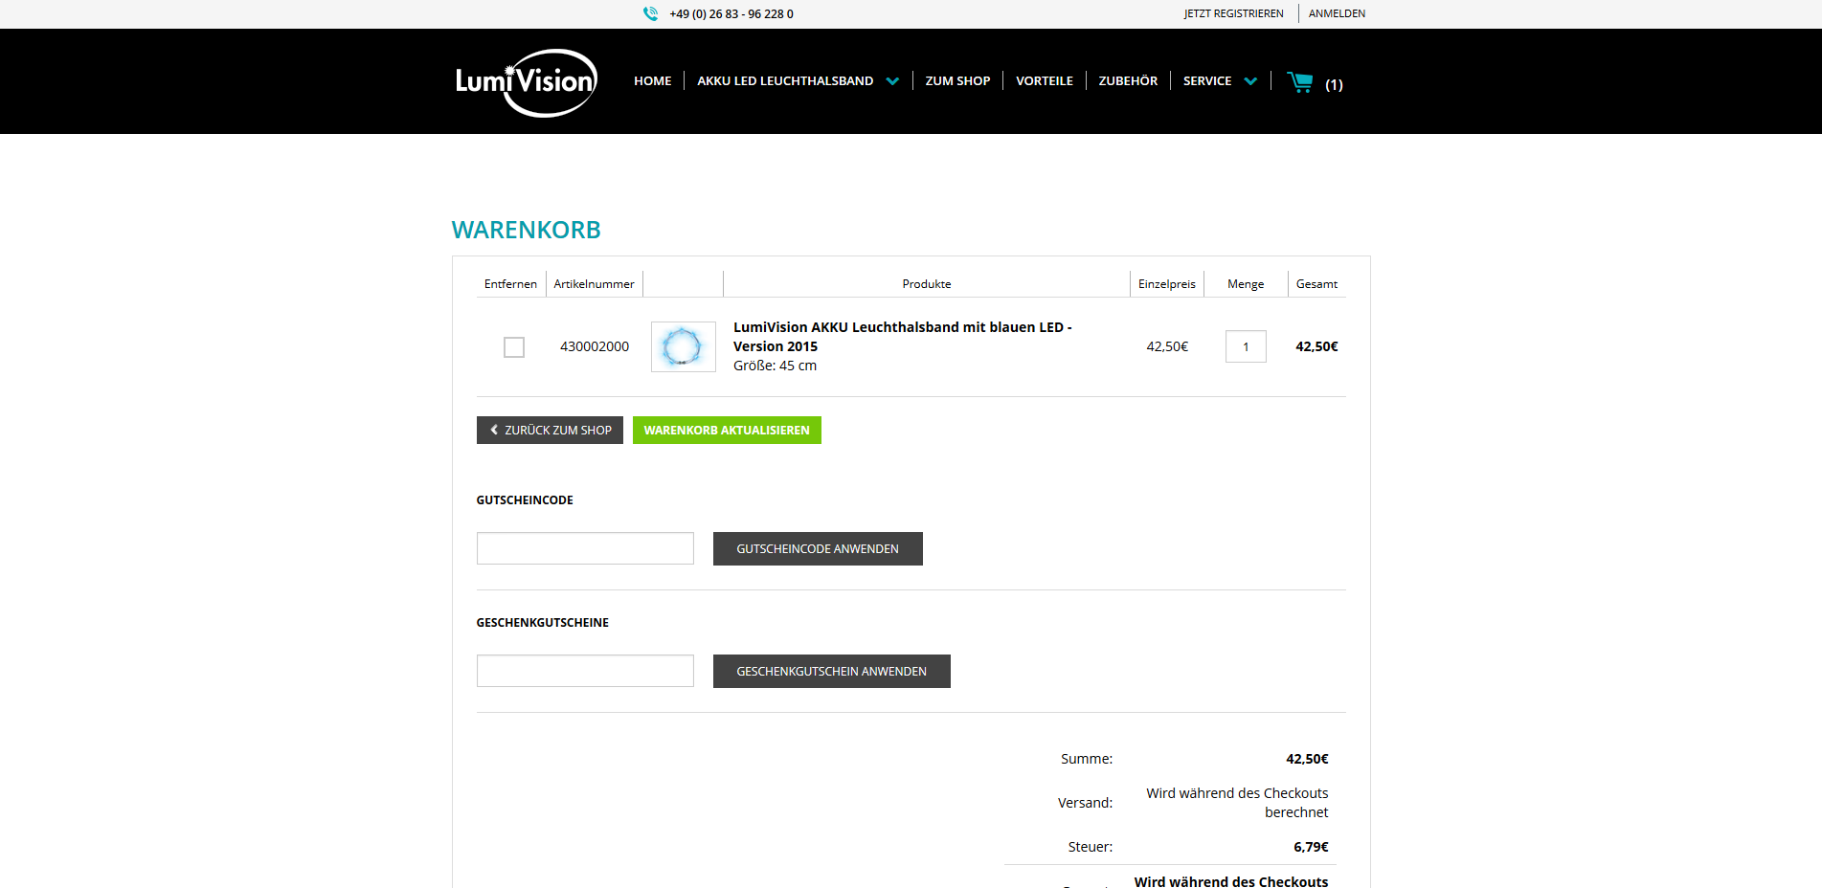Click Jetzt Registrieren link
This screenshot has width=1822, height=888.
tap(1233, 13)
